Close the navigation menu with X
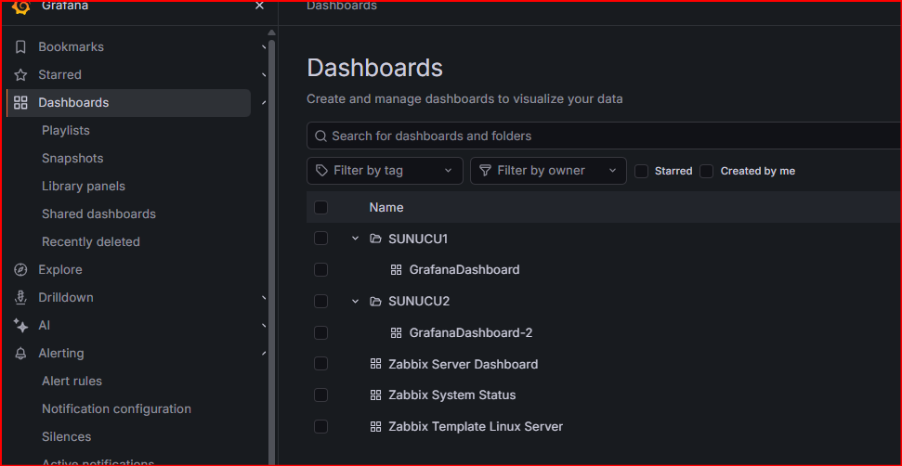The height and width of the screenshot is (466, 902). click(259, 6)
